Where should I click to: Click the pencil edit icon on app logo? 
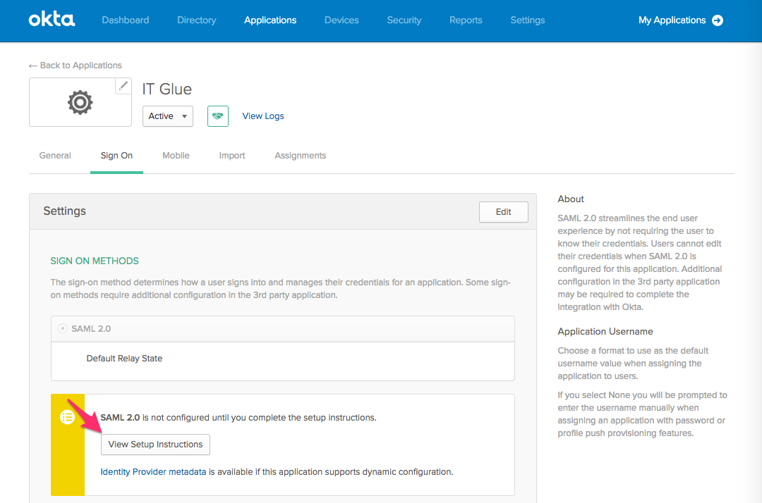[x=123, y=85]
